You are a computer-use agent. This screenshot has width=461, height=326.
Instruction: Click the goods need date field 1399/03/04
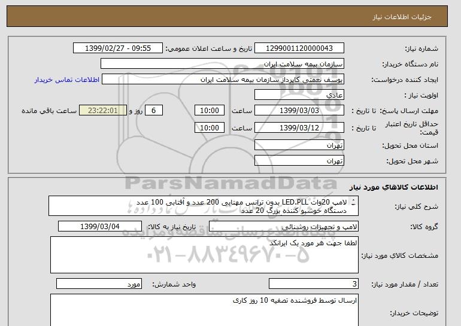click(x=100, y=227)
